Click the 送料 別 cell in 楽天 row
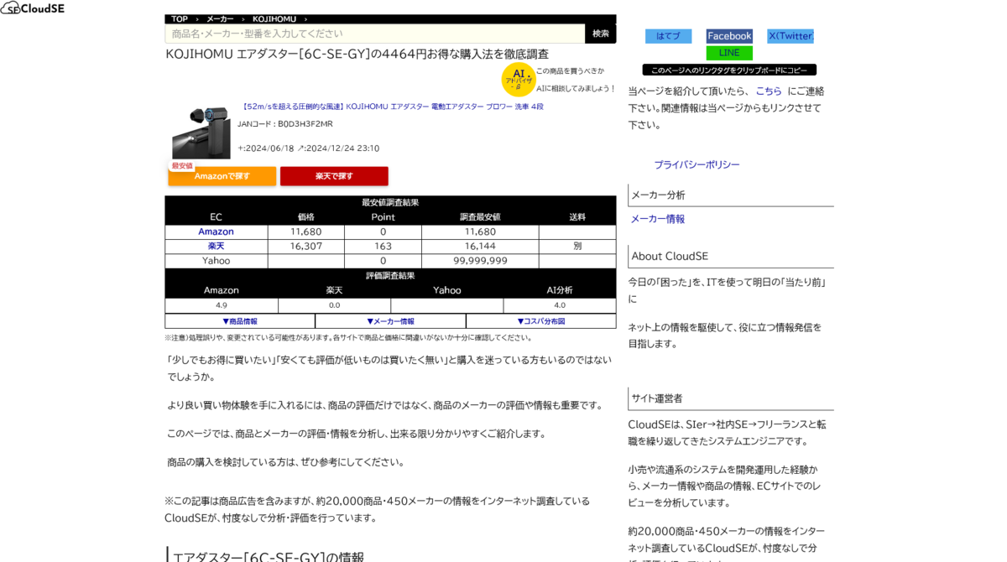 577,246
